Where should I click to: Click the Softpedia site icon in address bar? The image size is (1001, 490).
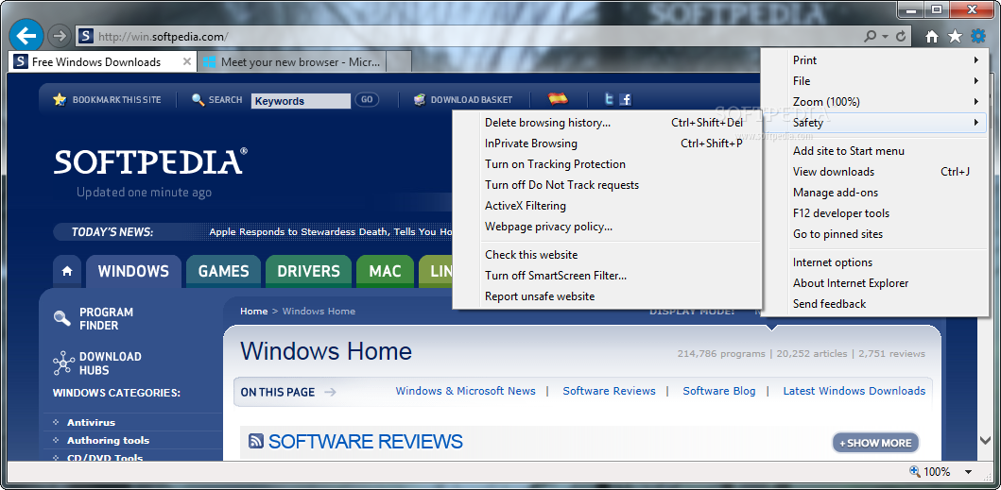86,37
